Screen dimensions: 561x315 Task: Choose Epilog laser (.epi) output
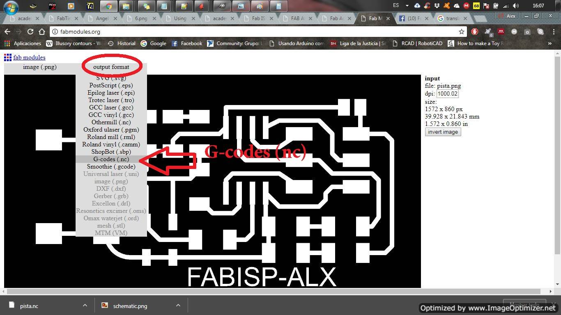[111, 93]
